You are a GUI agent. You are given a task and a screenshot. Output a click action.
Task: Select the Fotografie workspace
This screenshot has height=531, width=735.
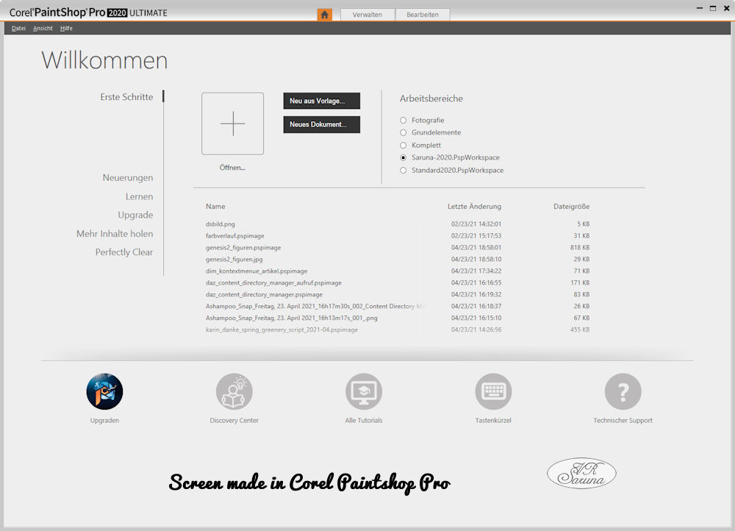(x=403, y=121)
